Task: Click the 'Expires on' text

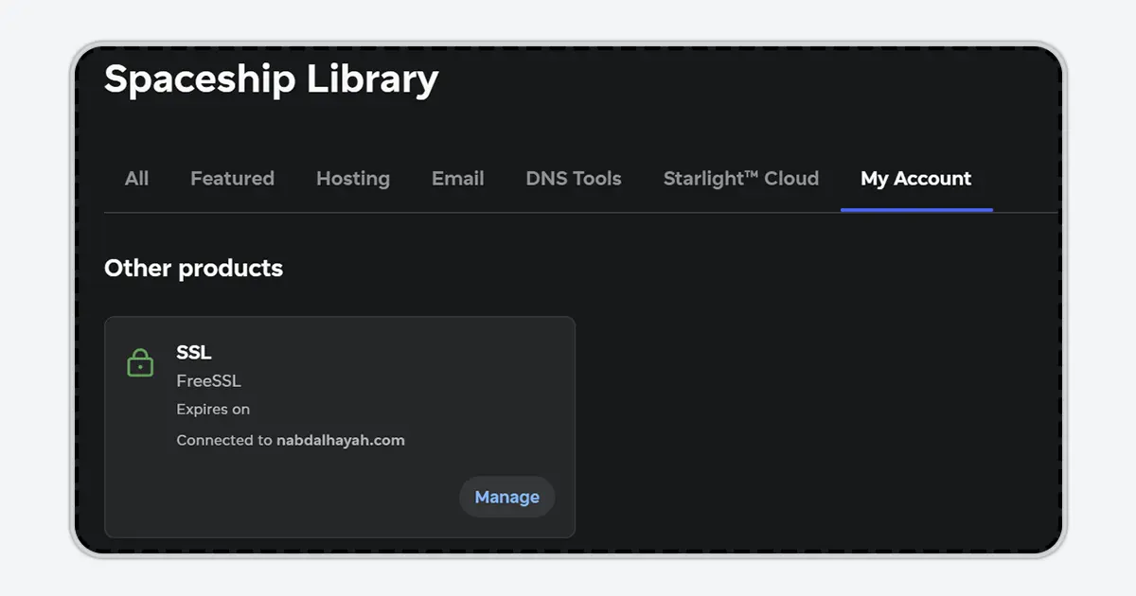Action: click(x=213, y=410)
